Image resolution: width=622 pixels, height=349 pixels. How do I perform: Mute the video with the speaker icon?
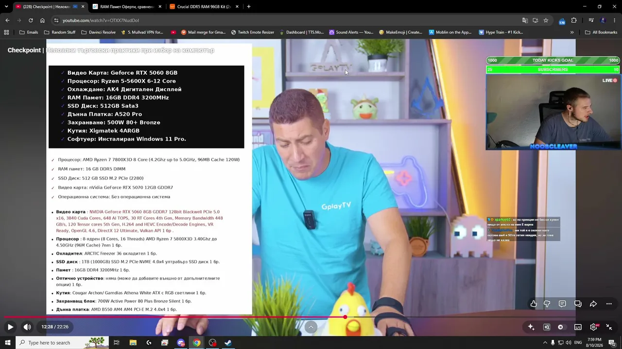click(x=27, y=327)
